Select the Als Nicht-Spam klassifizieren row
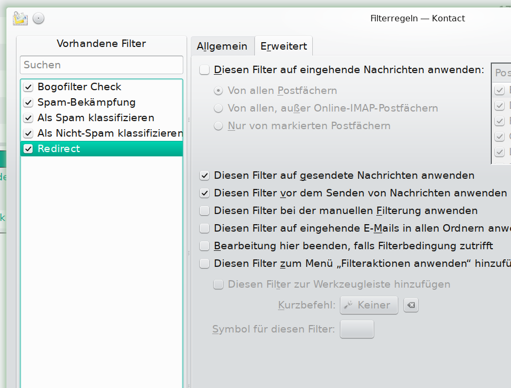 click(102, 133)
